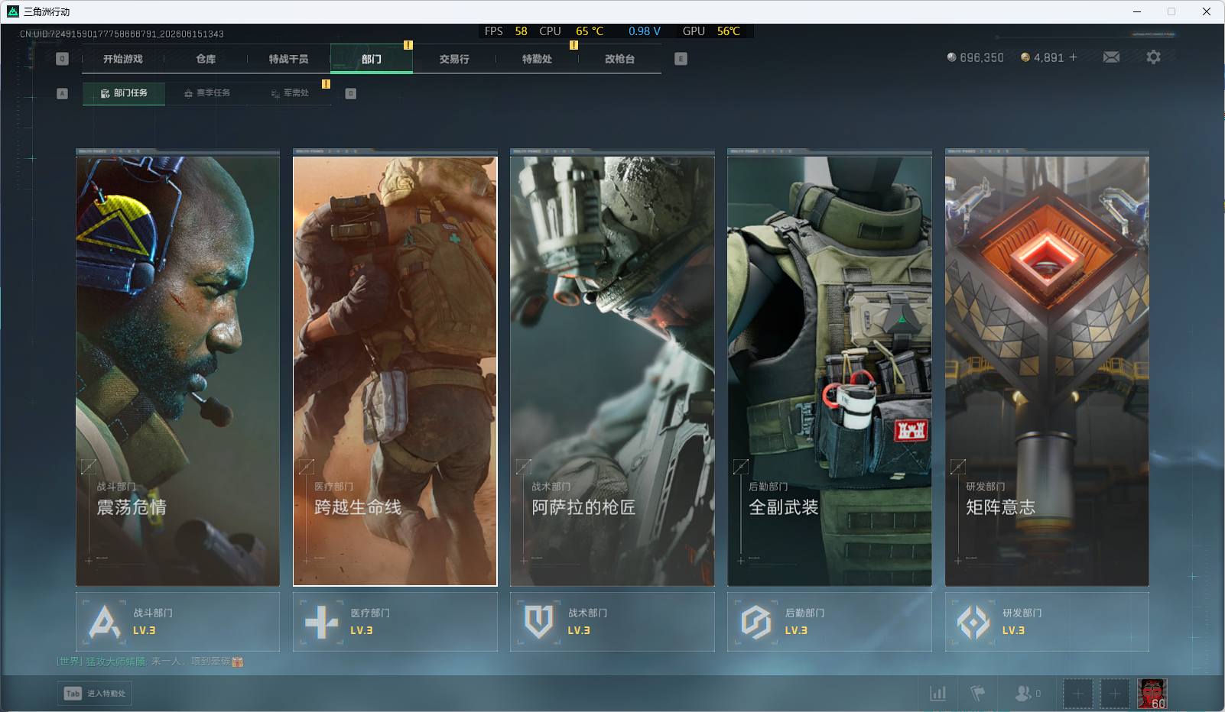Open the 军需处 sub-tab
The height and width of the screenshot is (712, 1225).
290,93
